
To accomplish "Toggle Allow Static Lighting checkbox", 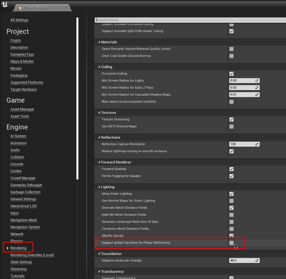I will tap(231, 194).
